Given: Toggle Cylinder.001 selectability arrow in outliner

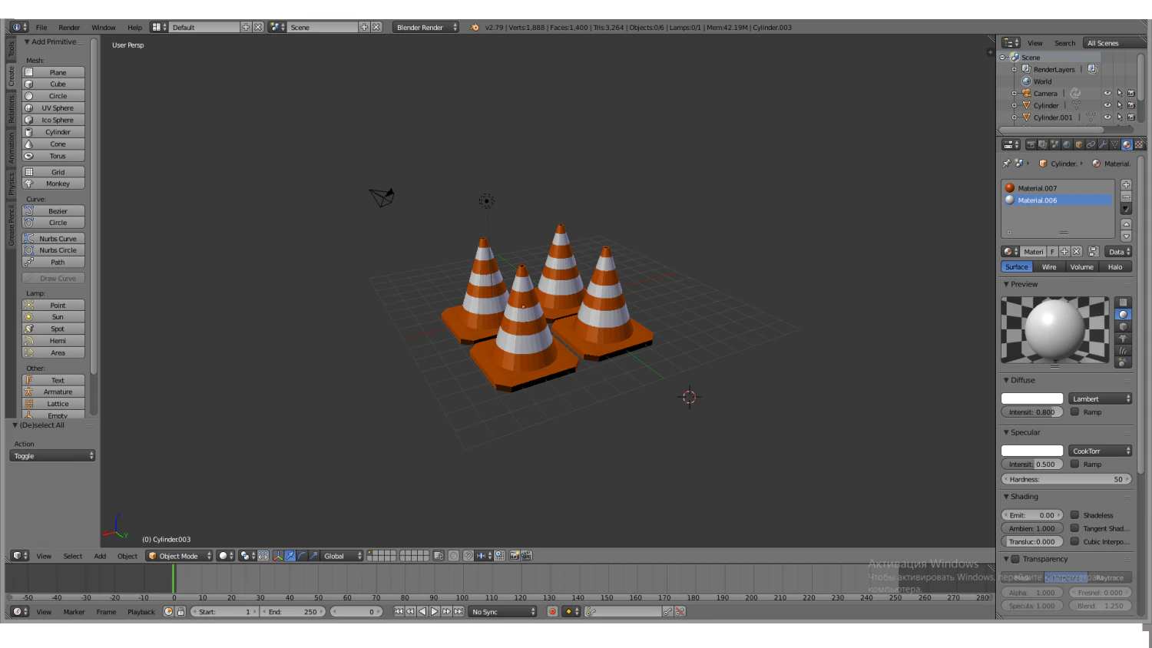Looking at the screenshot, I should click(1120, 117).
